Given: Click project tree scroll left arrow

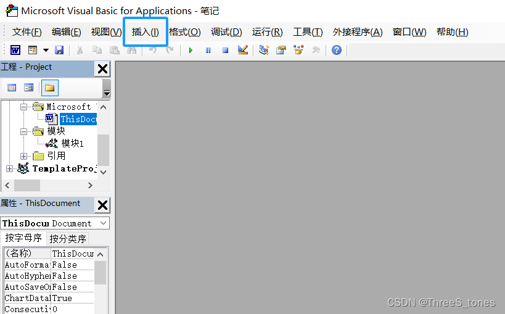Looking at the screenshot, I should pyautogui.click(x=7, y=185).
